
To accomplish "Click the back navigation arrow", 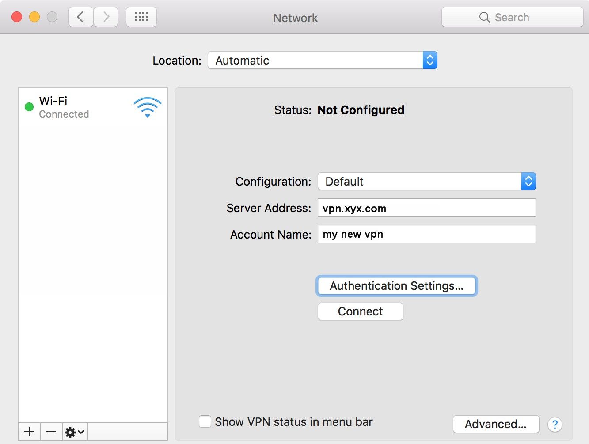I will (80, 16).
